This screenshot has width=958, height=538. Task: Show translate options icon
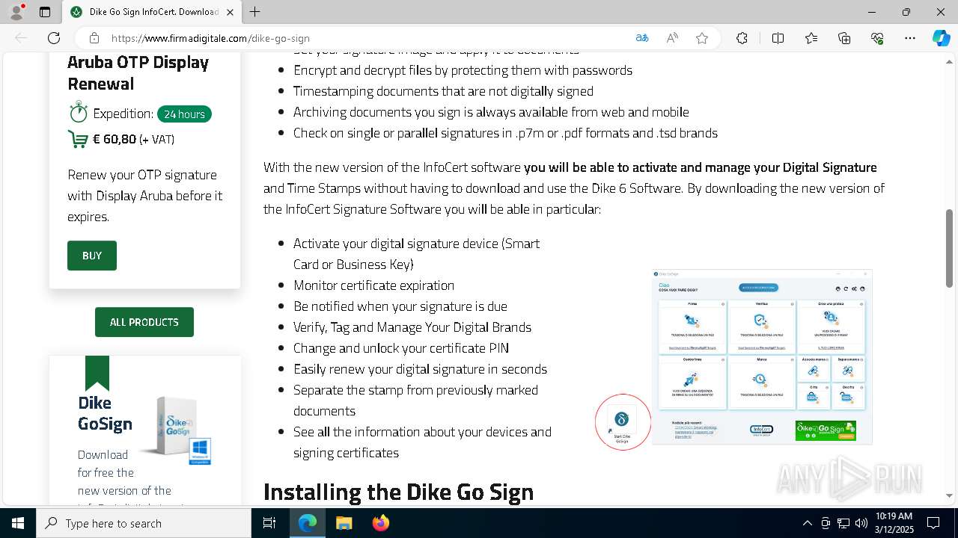(x=642, y=38)
